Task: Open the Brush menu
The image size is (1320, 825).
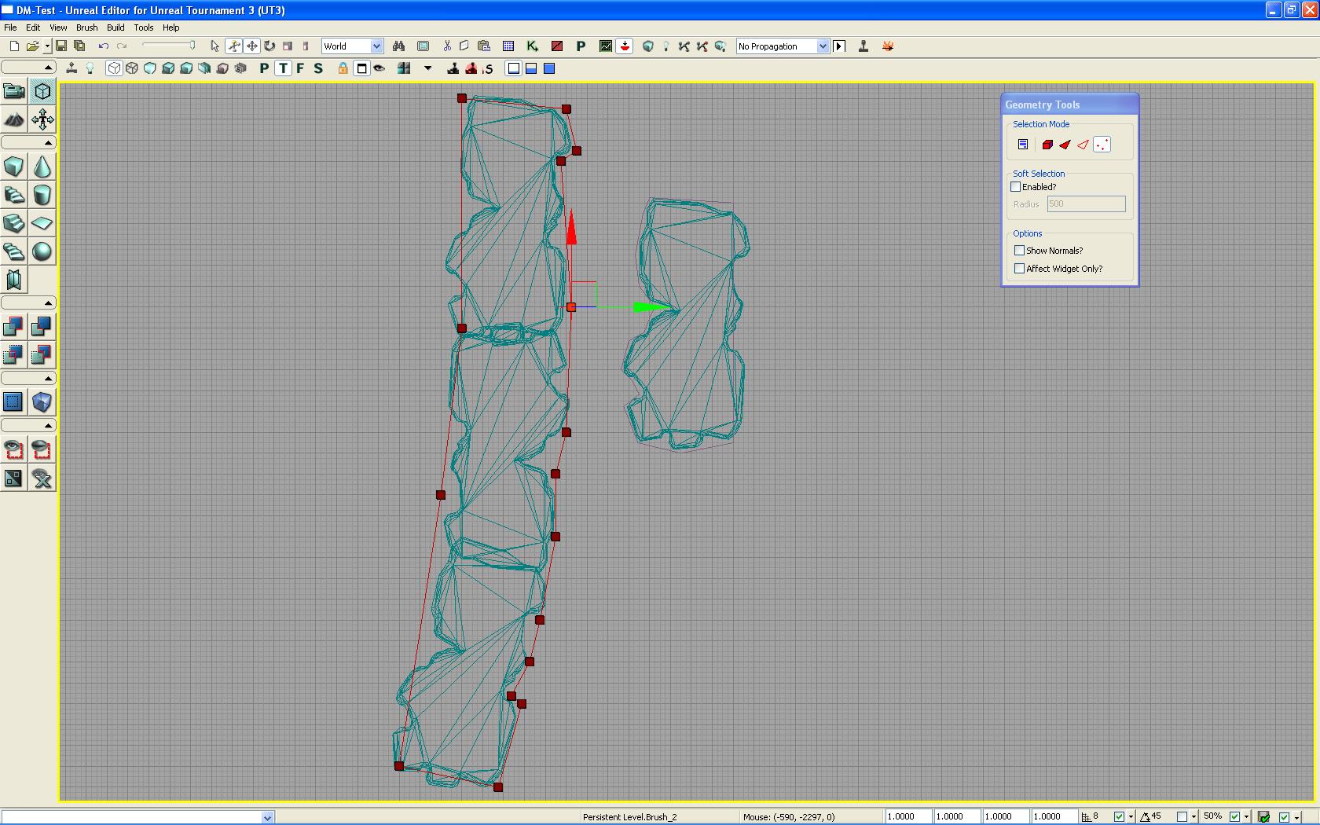Action: pyautogui.click(x=86, y=27)
